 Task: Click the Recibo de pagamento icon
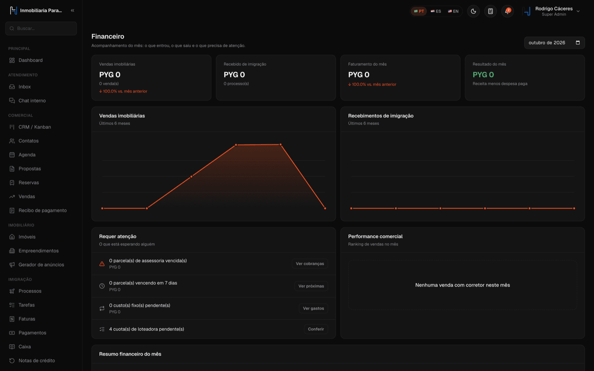coord(12,210)
